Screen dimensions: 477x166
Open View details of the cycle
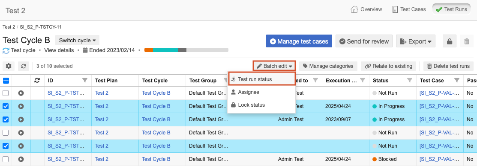pos(59,50)
